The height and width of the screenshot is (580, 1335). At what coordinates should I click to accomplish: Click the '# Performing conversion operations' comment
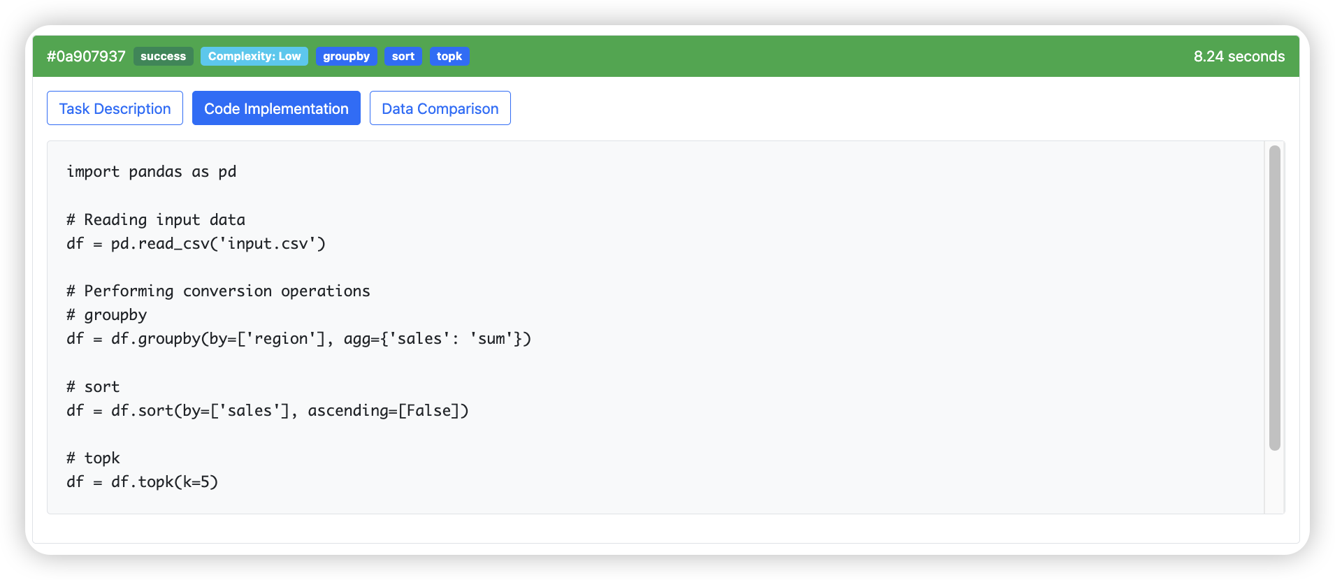coord(218,291)
